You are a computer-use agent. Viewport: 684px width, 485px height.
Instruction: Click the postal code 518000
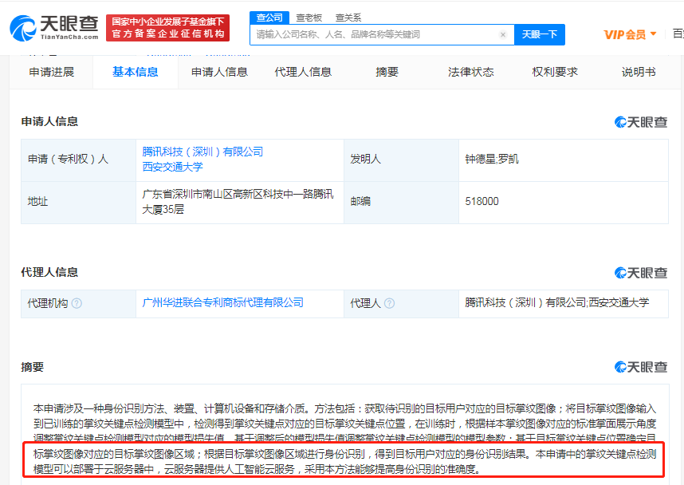[x=482, y=201]
